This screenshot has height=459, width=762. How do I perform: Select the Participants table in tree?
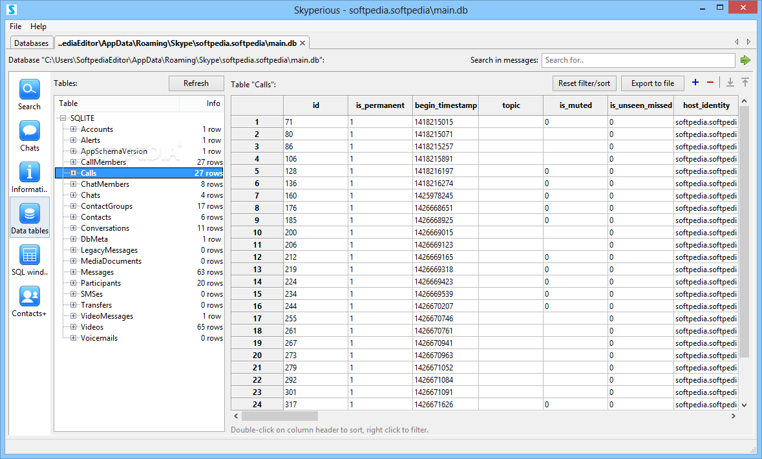pyautogui.click(x=101, y=283)
